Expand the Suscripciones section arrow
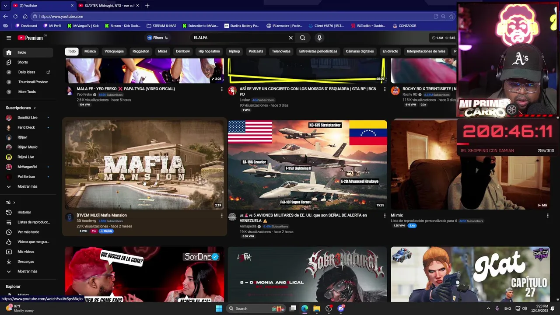 tap(35, 108)
